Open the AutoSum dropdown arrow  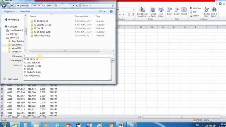[x=202, y=8]
